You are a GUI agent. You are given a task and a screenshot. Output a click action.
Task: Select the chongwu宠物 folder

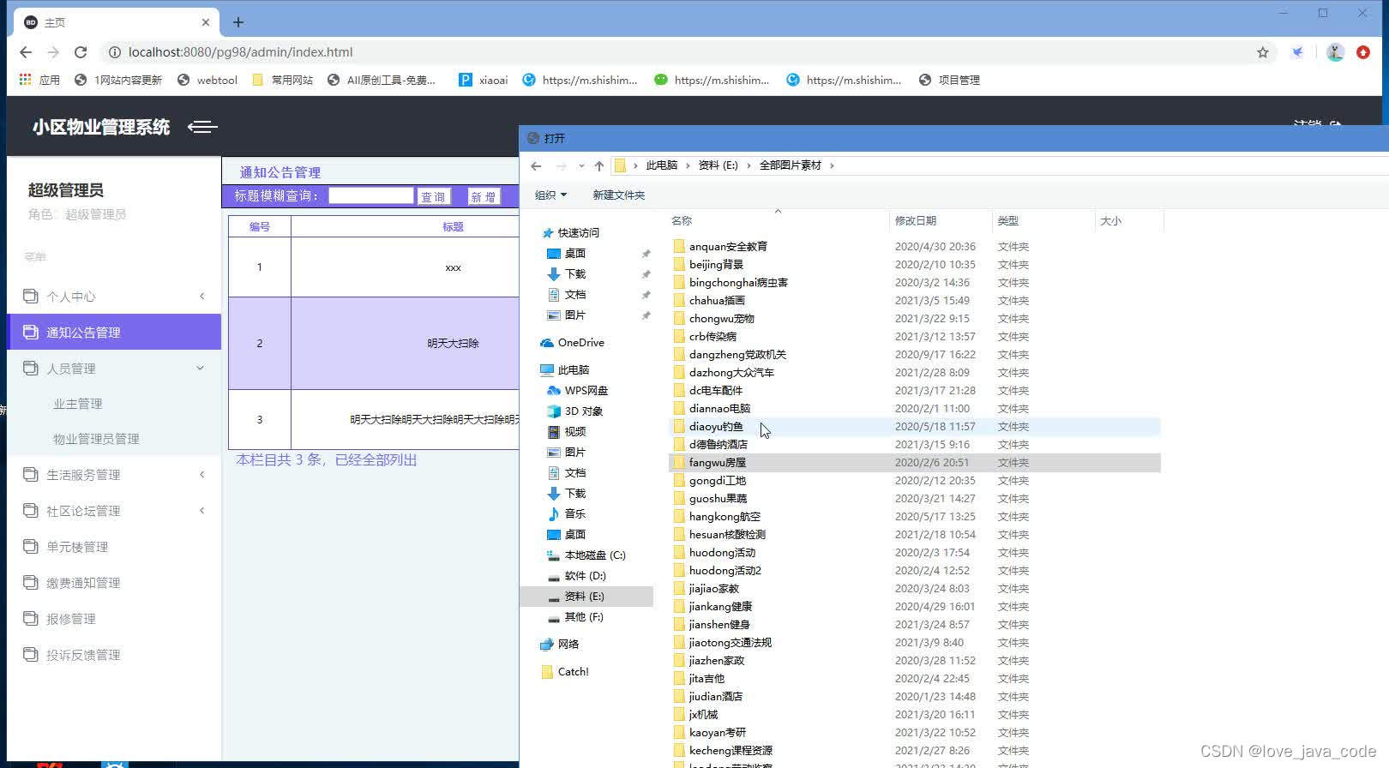914,319
